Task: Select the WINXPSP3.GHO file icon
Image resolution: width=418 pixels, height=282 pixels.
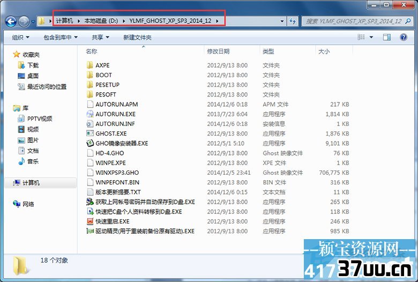Action: coord(90,172)
